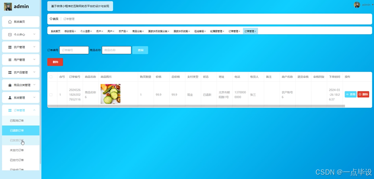Focus the 商品名称 search field
Viewport: 374px width, 179px height.
tap(116, 50)
